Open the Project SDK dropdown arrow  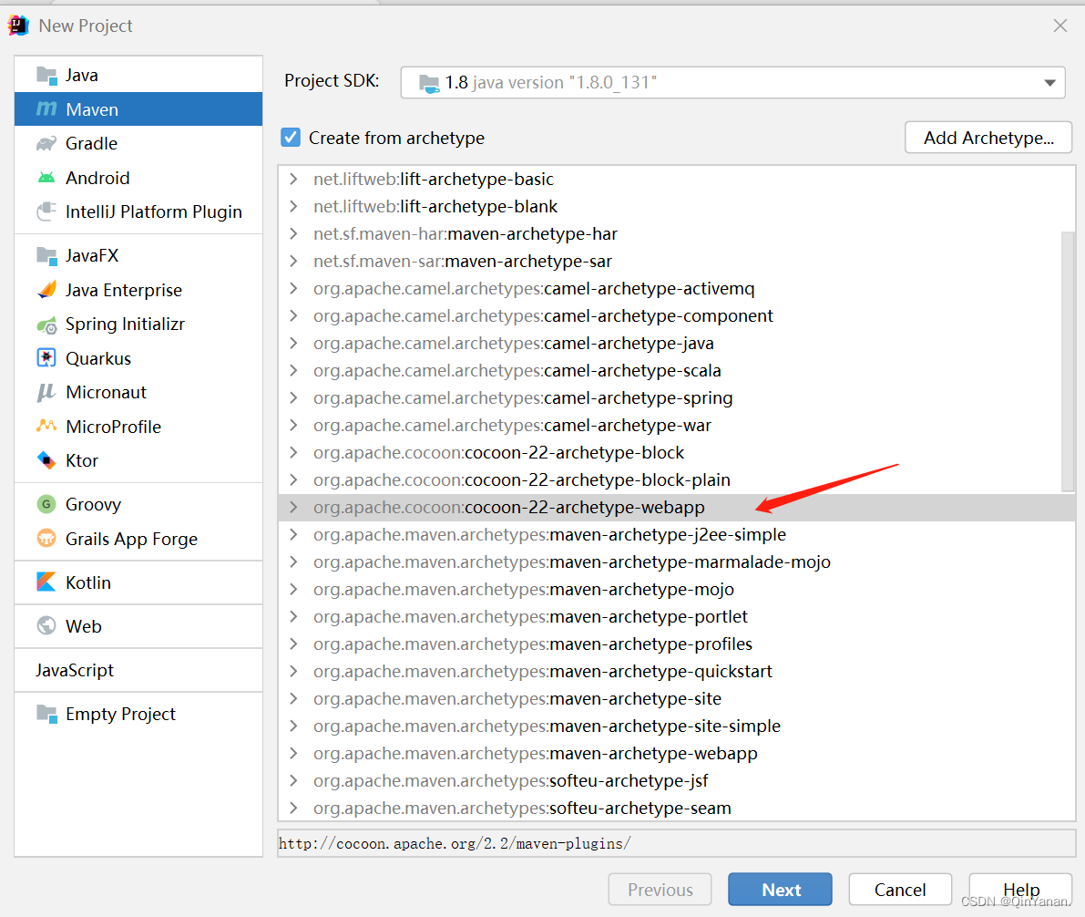coord(1049,83)
